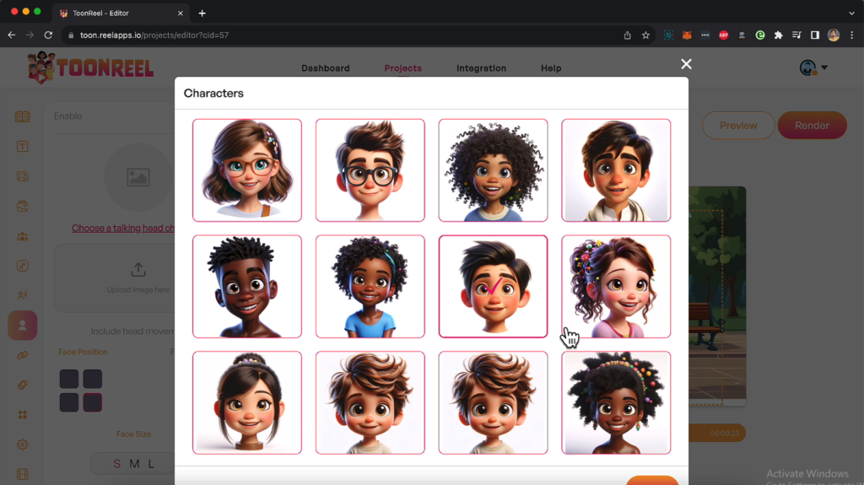
Task: Click the Render button
Action: 812,125
